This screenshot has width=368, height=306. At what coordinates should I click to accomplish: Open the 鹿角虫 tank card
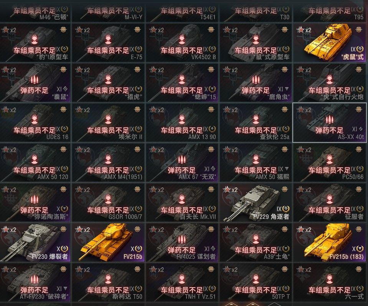pos(256,83)
